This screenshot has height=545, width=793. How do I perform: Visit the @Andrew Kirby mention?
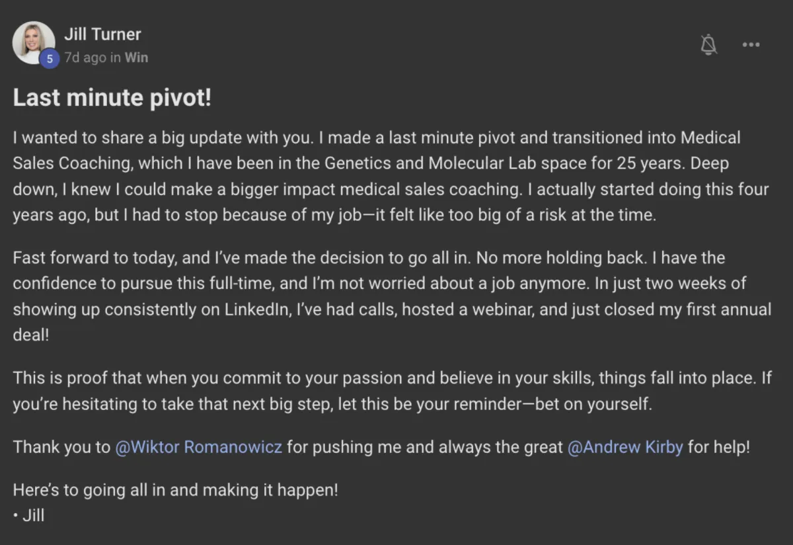[x=625, y=447]
